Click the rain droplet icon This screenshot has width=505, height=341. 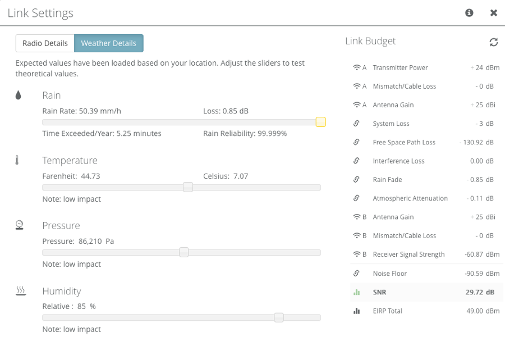point(19,96)
